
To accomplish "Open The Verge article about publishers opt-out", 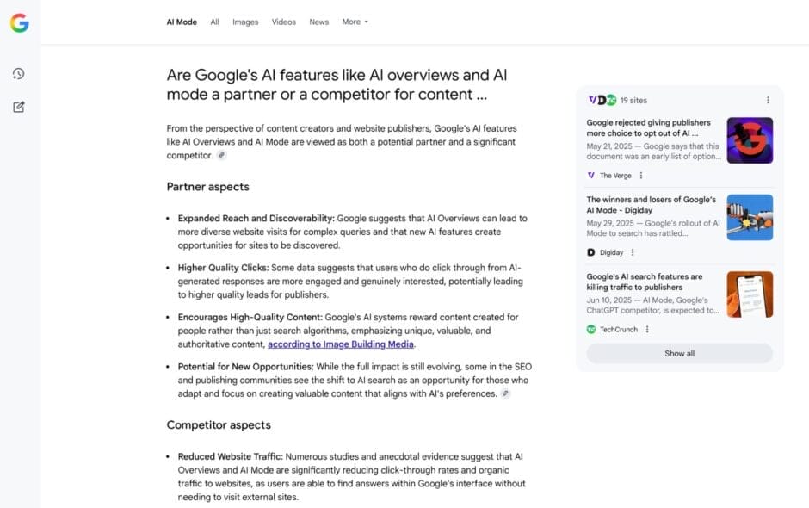I will pos(649,128).
